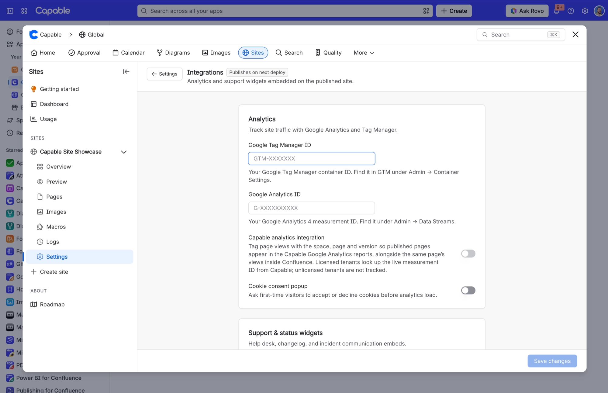This screenshot has width=608, height=393.
Task: Open the top bar settings gear
Action: (585, 11)
